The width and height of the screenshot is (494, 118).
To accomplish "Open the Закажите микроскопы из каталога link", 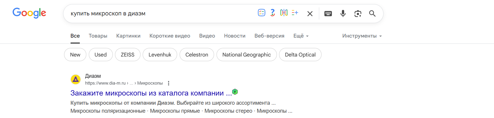I will [151, 93].
